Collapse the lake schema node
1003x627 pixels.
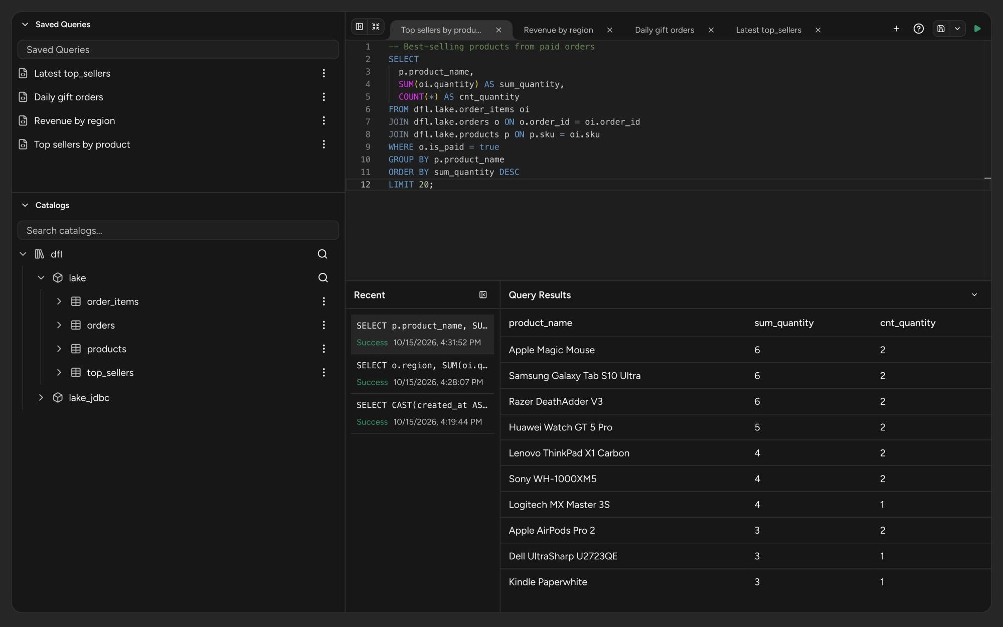tap(41, 278)
